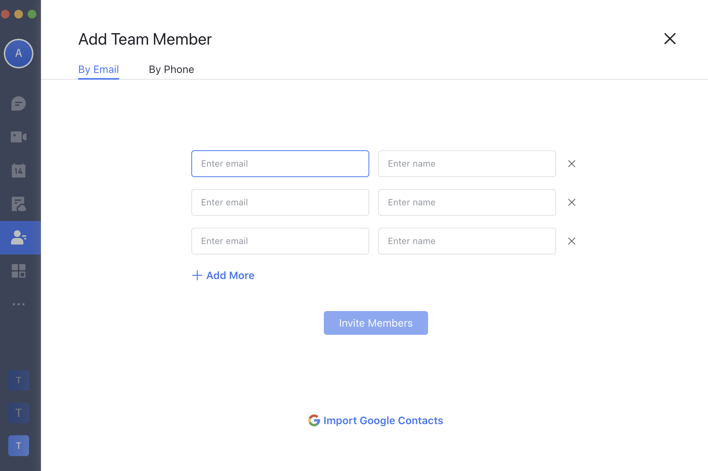The width and height of the screenshot is (708, 471).
Task: Focus the first Enter email field
Action: click(280, 164)
